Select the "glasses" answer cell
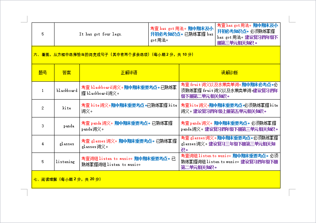The height and width of the screenshot is (223, 316). (67, 144)
